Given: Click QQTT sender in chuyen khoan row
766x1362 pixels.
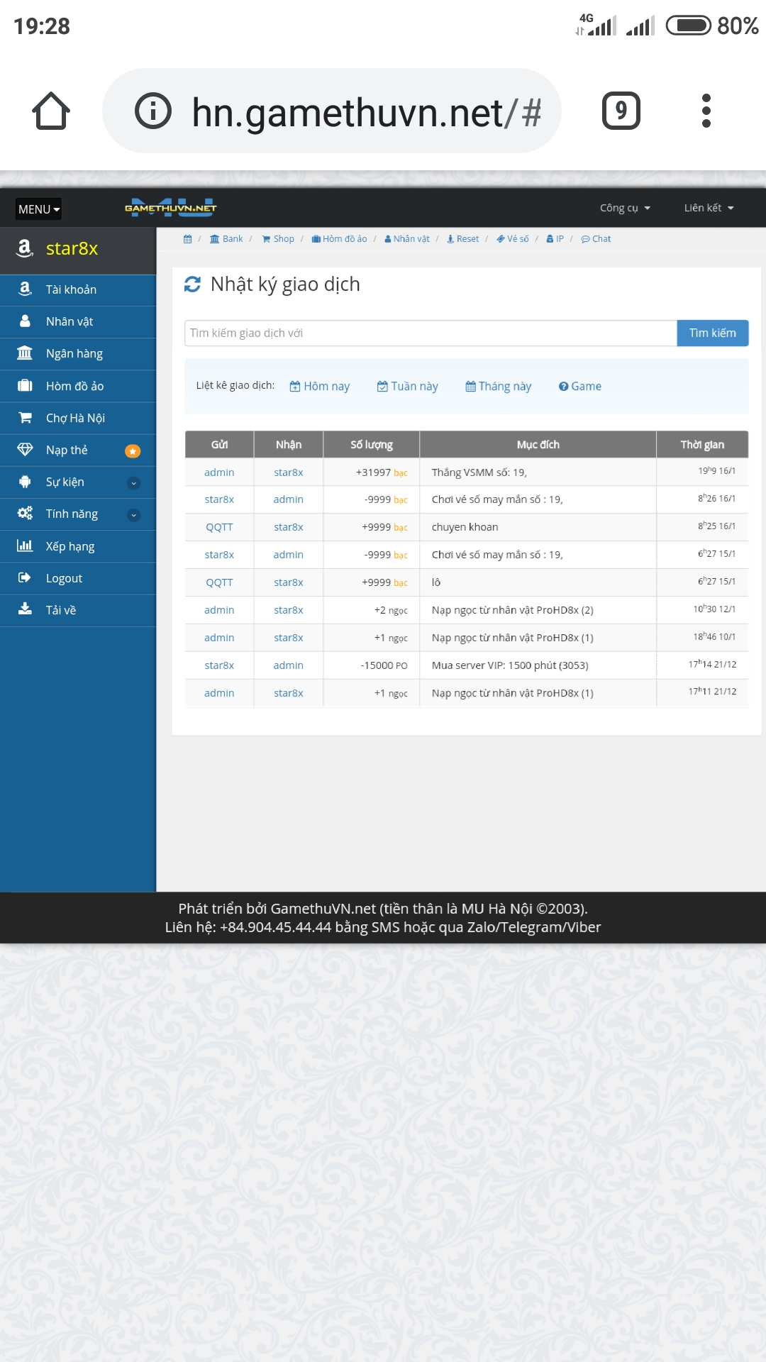Looking at the screenshot, I should pyautogui.click(x=219, y=527).
